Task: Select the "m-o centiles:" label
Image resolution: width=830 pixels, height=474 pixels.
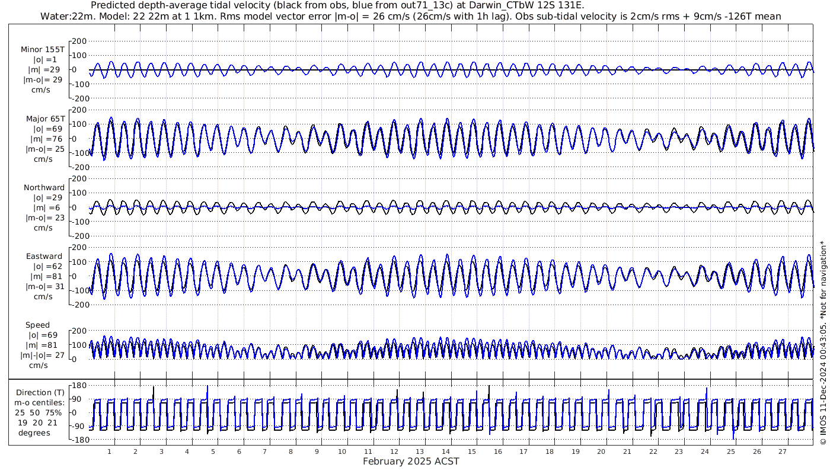Action: coord(39,402)
